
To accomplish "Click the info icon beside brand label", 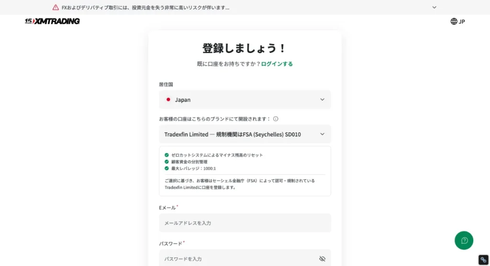I will (x=276, y=119).
